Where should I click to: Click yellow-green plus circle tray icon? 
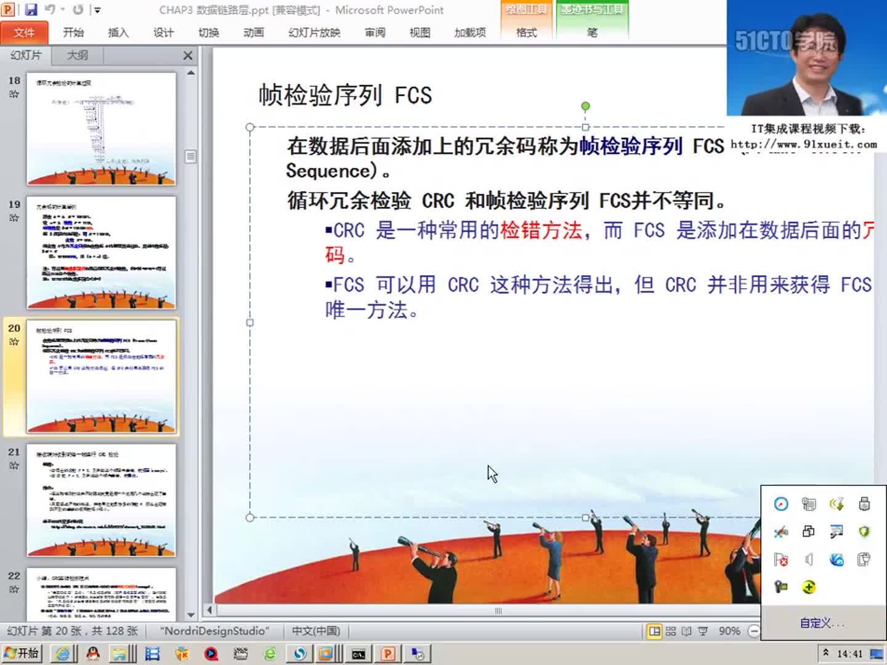pos(809,587)
